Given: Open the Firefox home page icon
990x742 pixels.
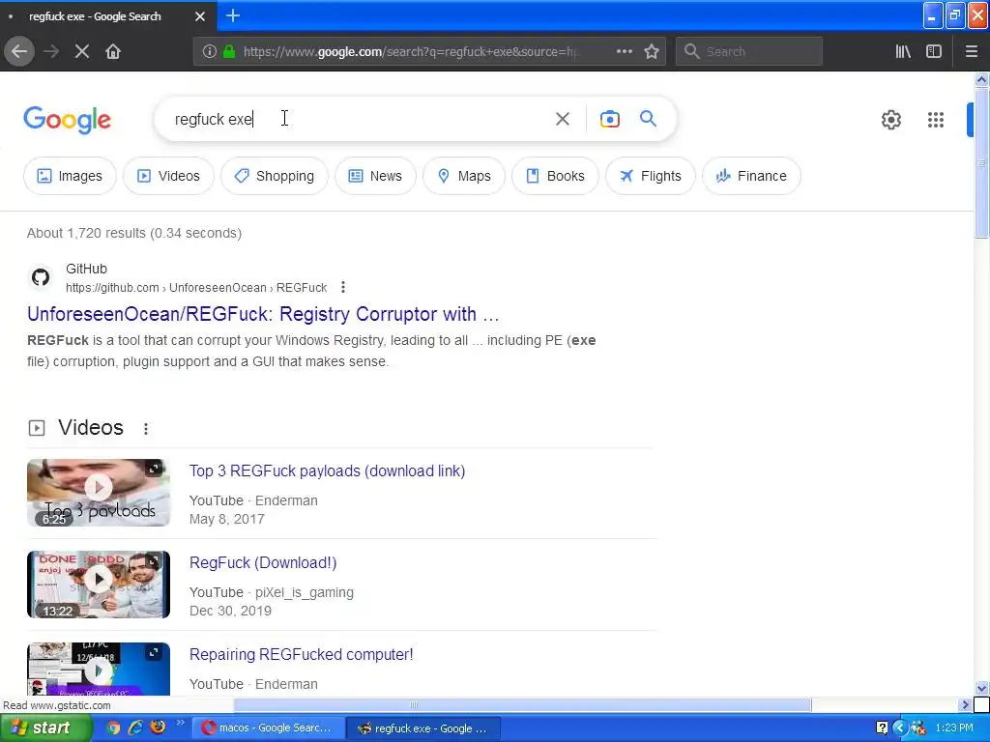Looking at the screenshot, I should coord(113,51).
